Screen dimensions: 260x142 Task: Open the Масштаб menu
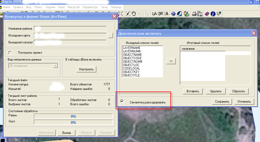tap(73, 7)
